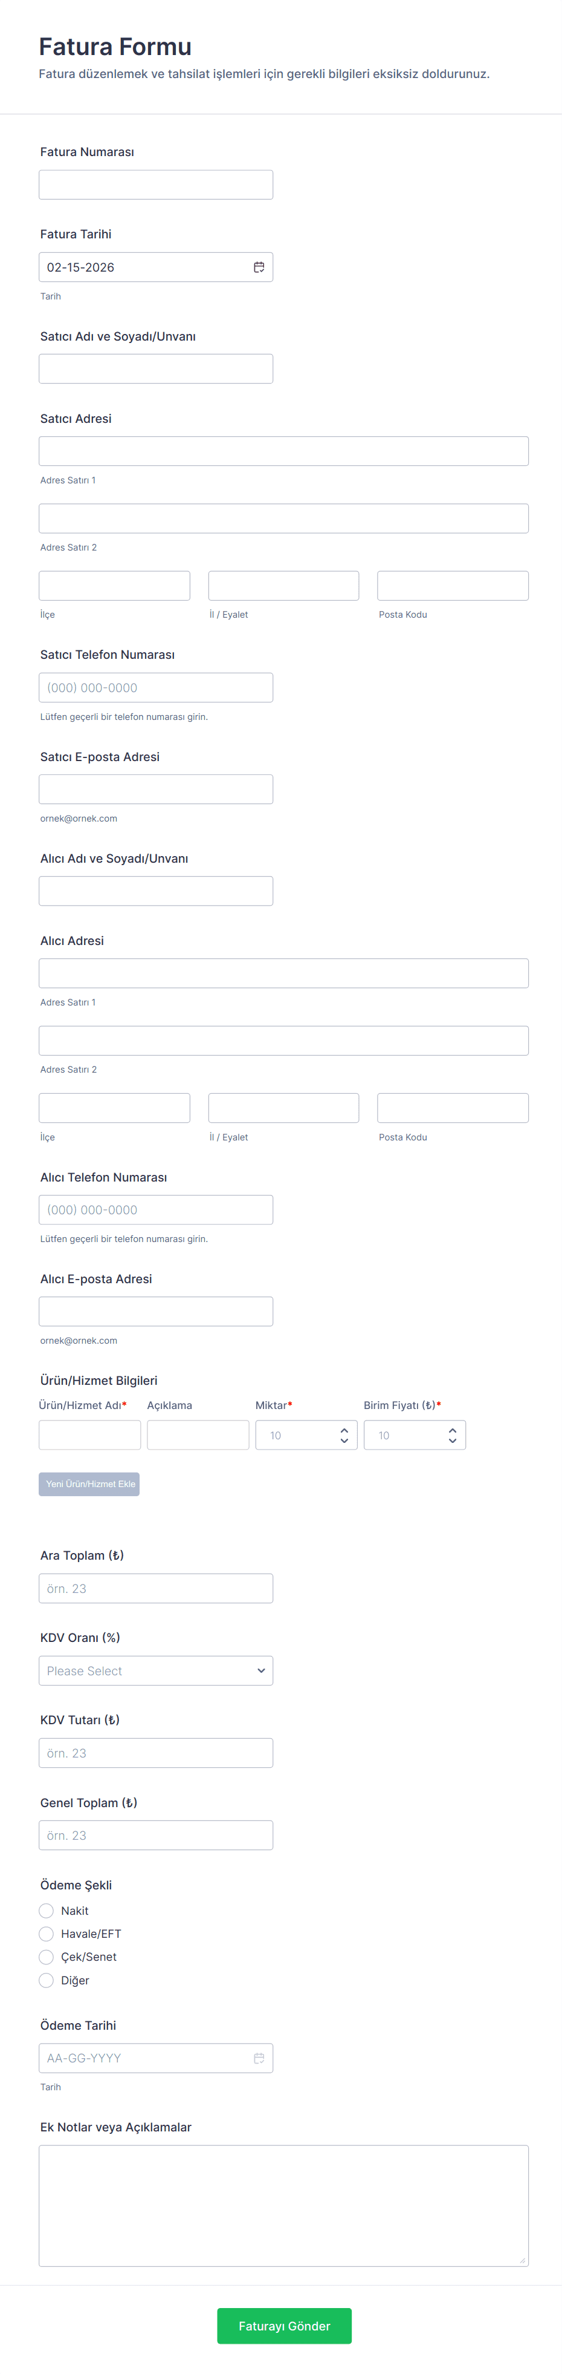Image resolution: width=562 pixels, height=2374 pixels.
Task: Focus the Fatura Numarası field
Action: click(x=155, y=185)
